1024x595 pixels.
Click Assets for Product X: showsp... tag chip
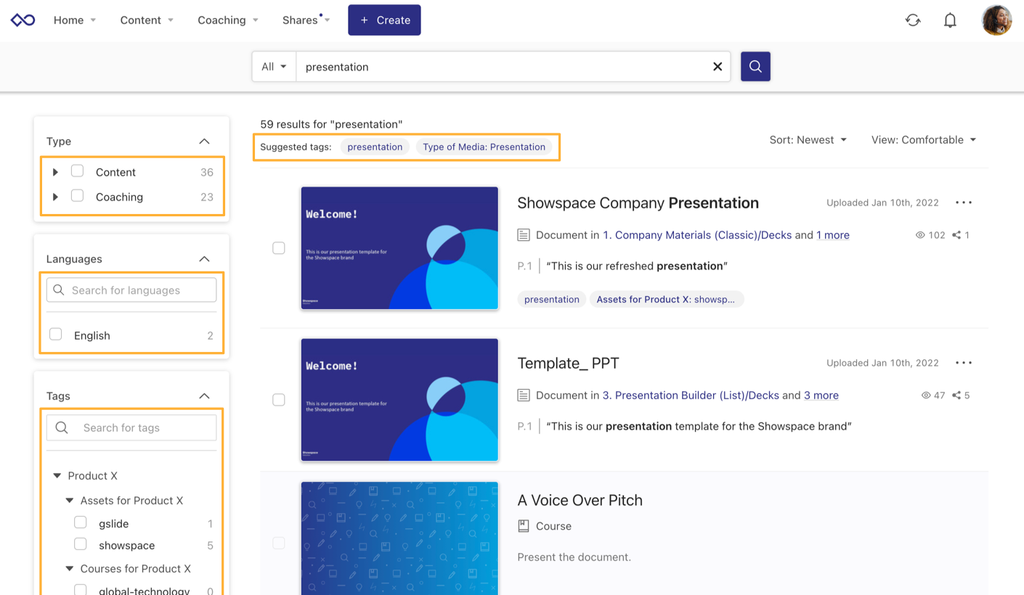(x=666, y=299)
